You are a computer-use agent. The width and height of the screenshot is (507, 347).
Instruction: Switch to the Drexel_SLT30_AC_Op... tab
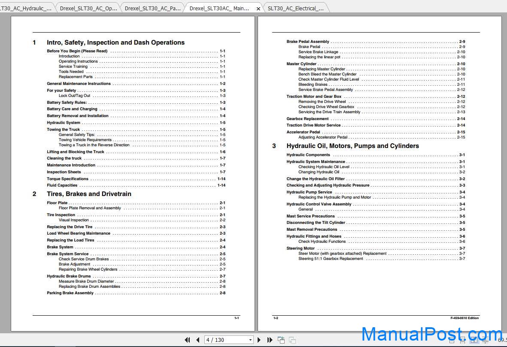click(88, 8)
